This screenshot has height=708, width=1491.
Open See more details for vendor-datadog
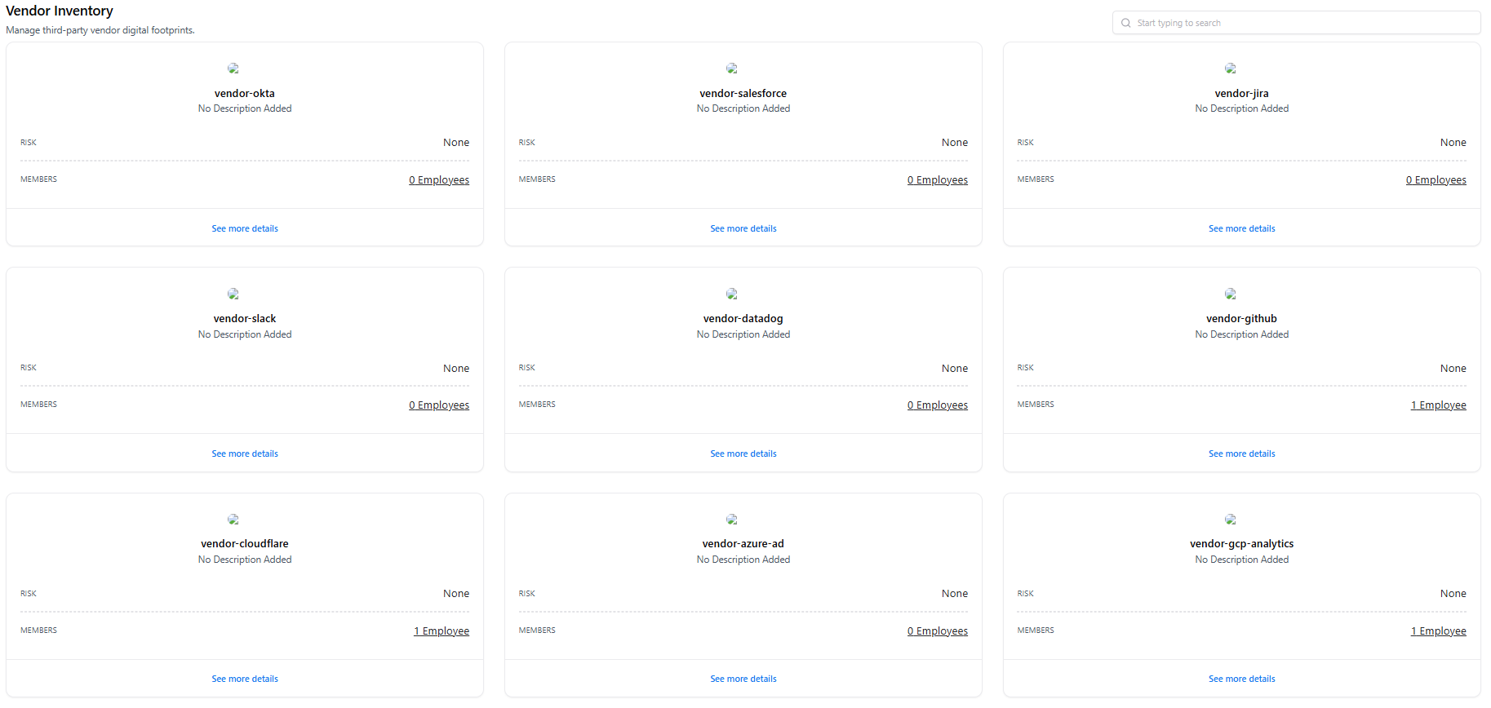[743, 454]
